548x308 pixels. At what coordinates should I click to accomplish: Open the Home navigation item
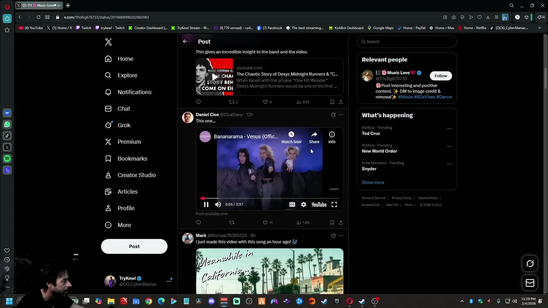coord(119,59)
